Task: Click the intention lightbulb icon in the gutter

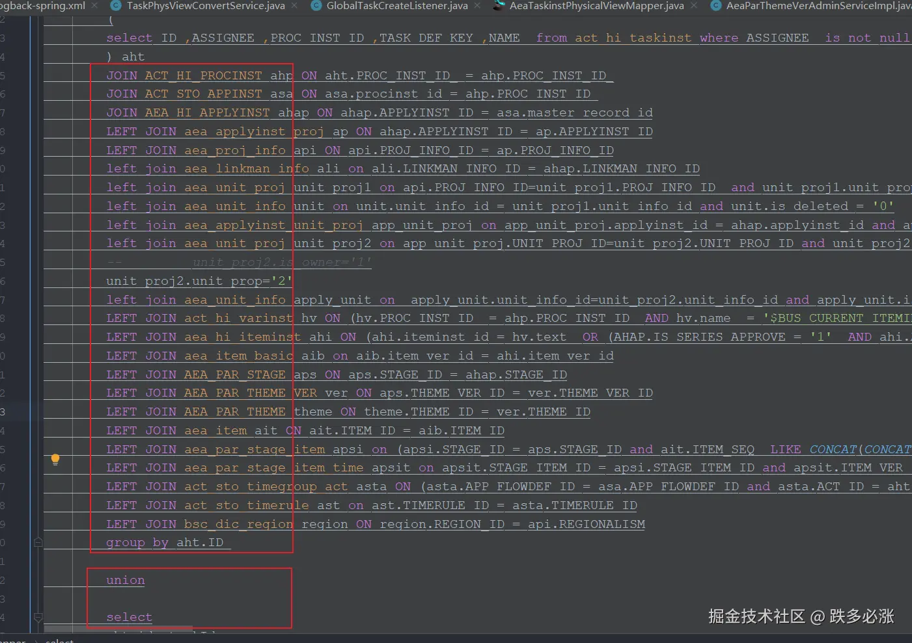Action: point(55,459)
